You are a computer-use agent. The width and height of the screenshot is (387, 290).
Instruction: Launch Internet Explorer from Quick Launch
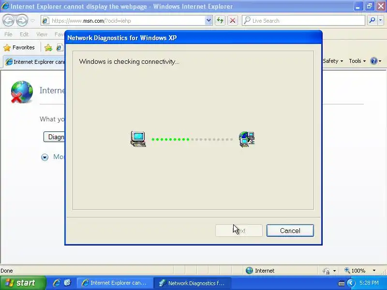click(x=57, y=283)
